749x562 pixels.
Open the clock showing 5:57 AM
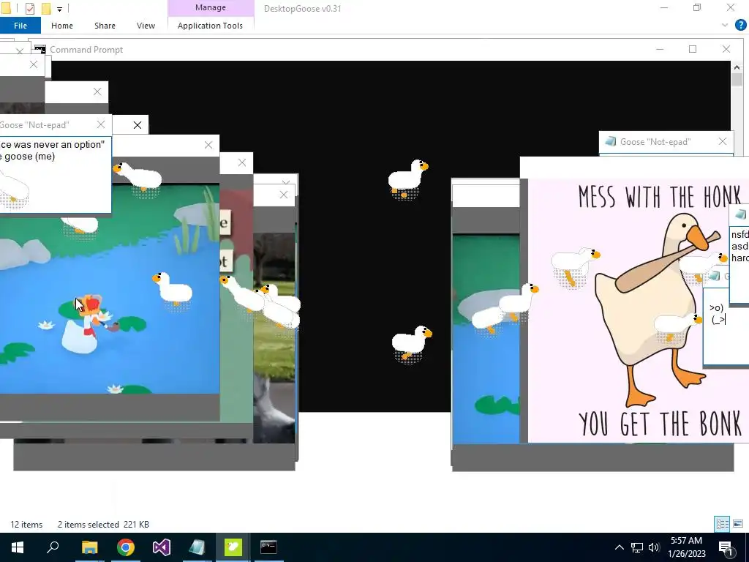(686, 547)
